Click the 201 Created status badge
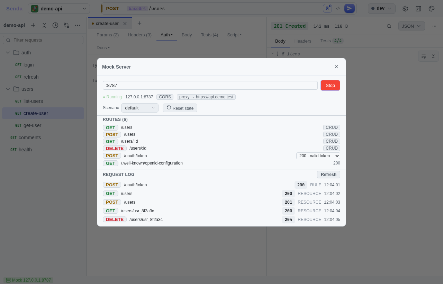This screenshot has width=443, height=284. [290, 26]
